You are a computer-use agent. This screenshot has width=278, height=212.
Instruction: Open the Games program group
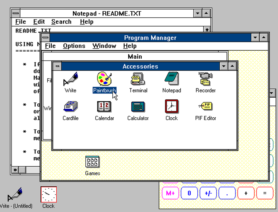92,162
